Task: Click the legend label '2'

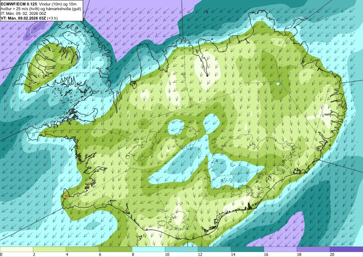Action: click(34, 254)
